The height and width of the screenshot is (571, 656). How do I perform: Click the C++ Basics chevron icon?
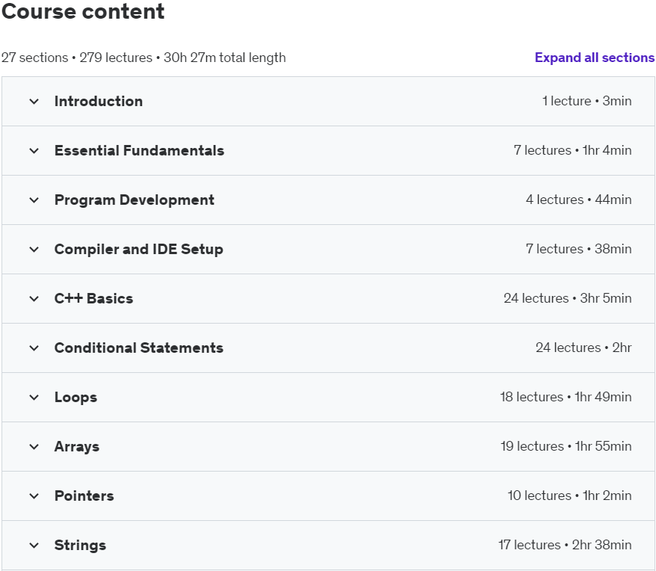click(34, 299)
